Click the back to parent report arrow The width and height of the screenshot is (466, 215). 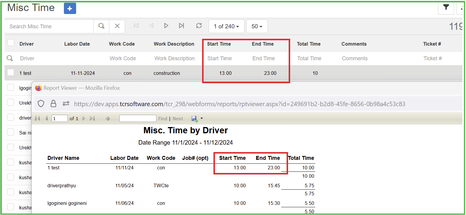[108, 119]
